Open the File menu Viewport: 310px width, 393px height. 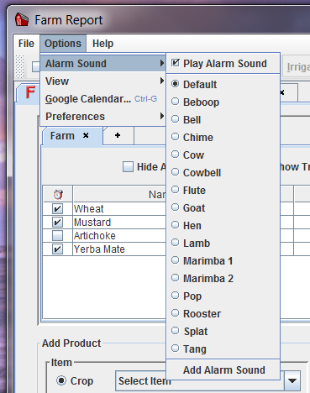(x=26, y=44)
